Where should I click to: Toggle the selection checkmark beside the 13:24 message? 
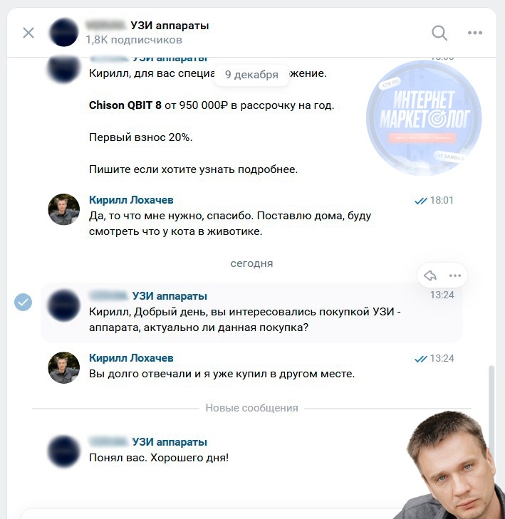(24, 302)
